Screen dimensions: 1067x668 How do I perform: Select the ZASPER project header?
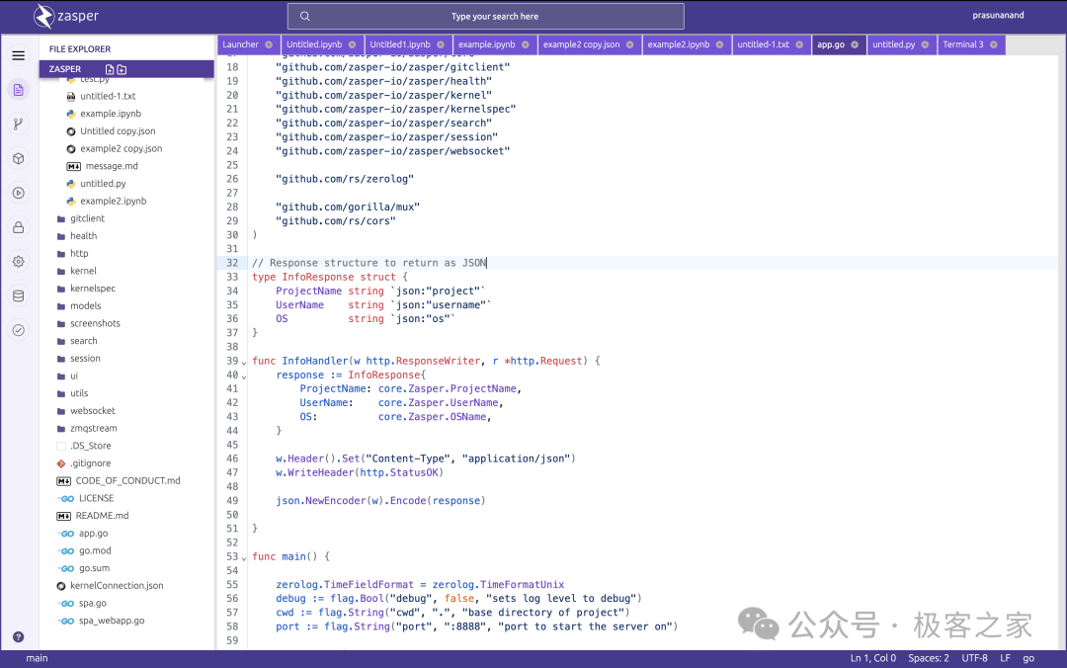(126, 69)
